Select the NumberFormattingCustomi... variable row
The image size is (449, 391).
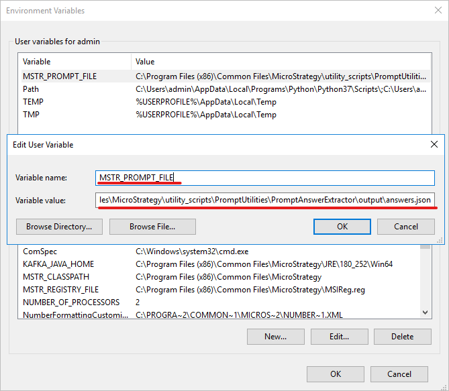click(x=221, y=315)
